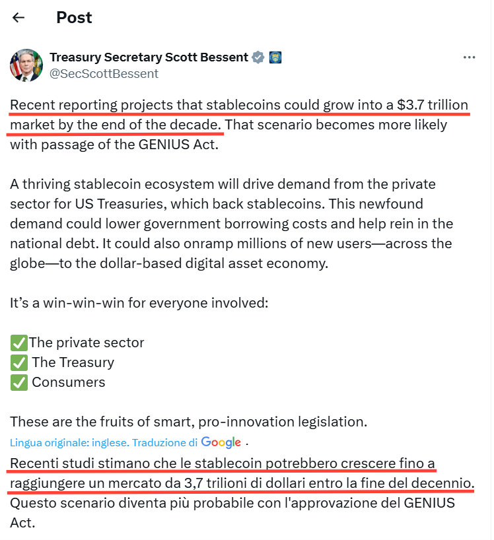Click the pro-innovation legislation sentence

tap(188, 422)
